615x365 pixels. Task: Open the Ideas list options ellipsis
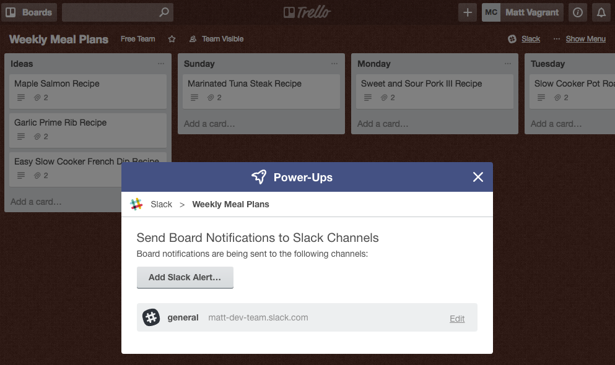(x=161, y=64)
